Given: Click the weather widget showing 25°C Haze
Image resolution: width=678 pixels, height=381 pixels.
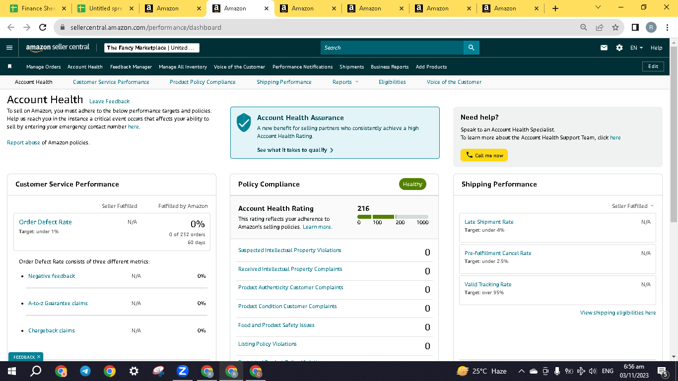Looking at the screenshot, I should 481,371.
